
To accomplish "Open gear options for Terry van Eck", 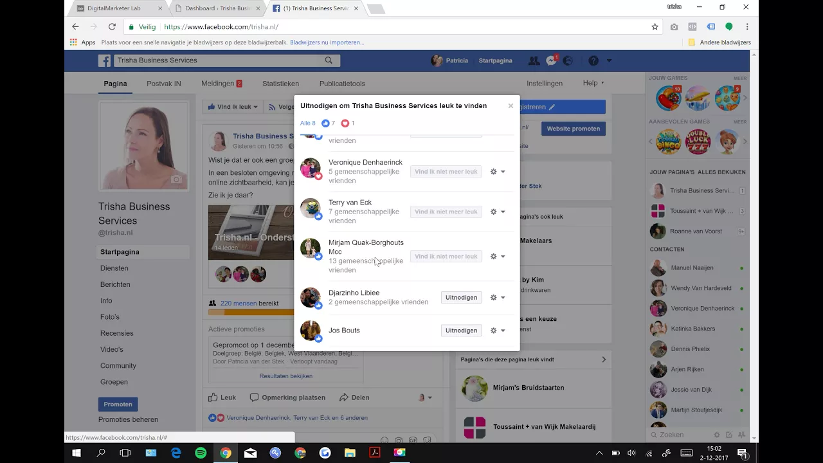I will [x=498, y=212].
